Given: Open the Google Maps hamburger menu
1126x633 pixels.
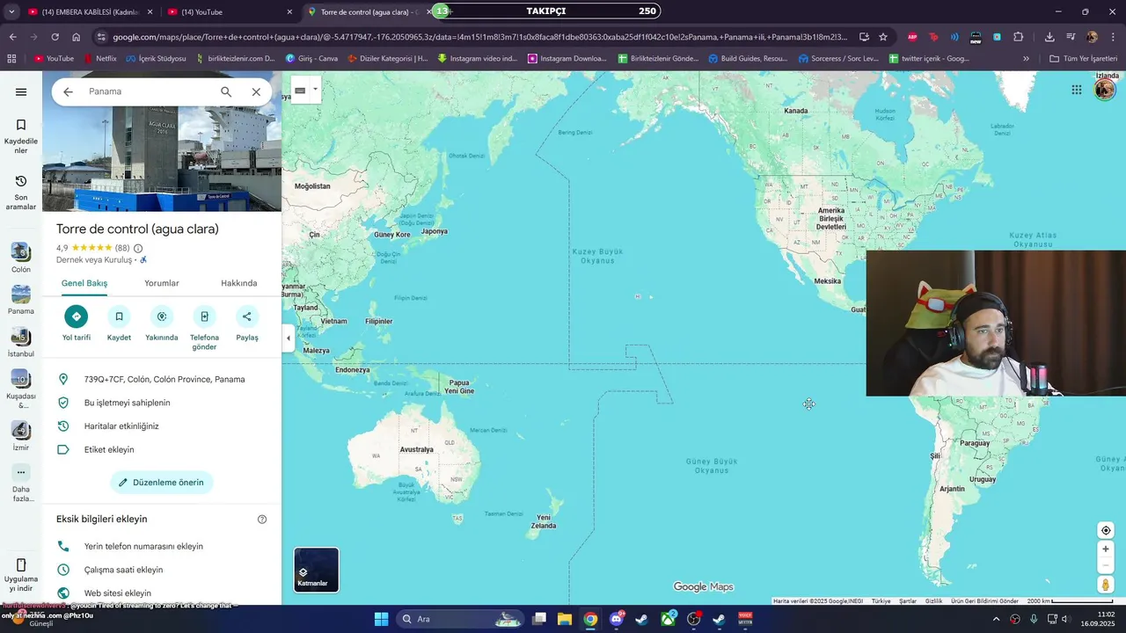Looking at the screenshot, I should [x=21, y=91].
